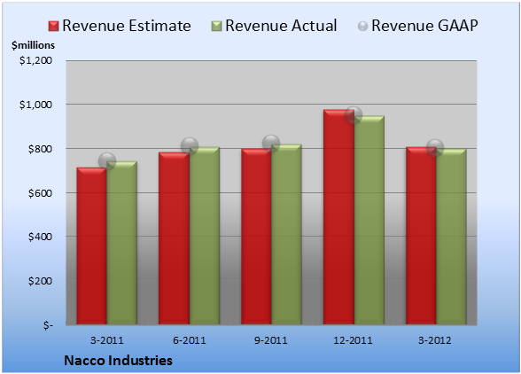
Task: Click the green actual bar for 9-2011
Action: coord(286,234)
